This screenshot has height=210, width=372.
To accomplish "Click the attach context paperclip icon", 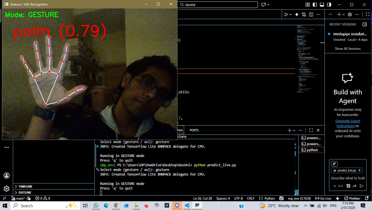I will click(334, 164).
